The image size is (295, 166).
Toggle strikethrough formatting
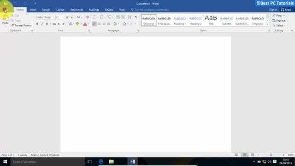click(x=54, y=24)
